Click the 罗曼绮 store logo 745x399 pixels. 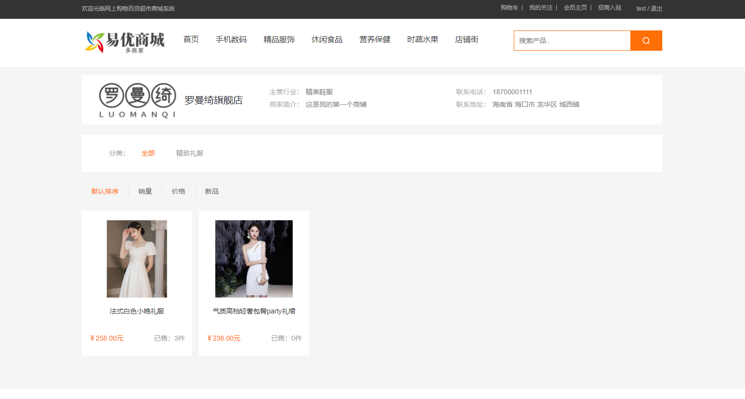tap(137, 100)
